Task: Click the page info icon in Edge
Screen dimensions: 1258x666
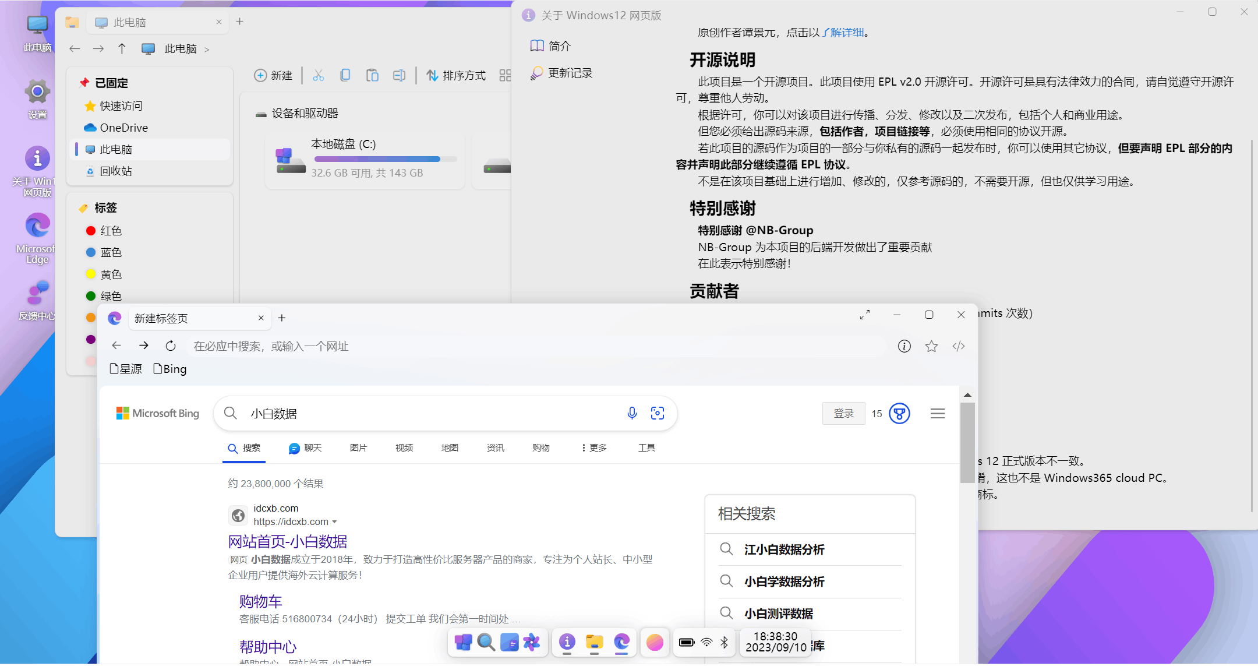Action: (904, 346)
